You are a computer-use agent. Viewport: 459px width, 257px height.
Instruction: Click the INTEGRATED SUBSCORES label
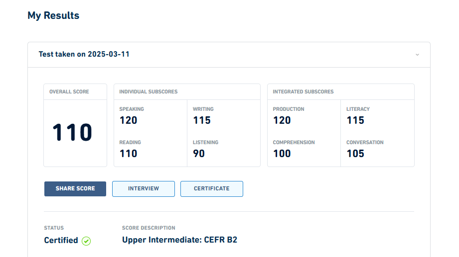(304, 91)
